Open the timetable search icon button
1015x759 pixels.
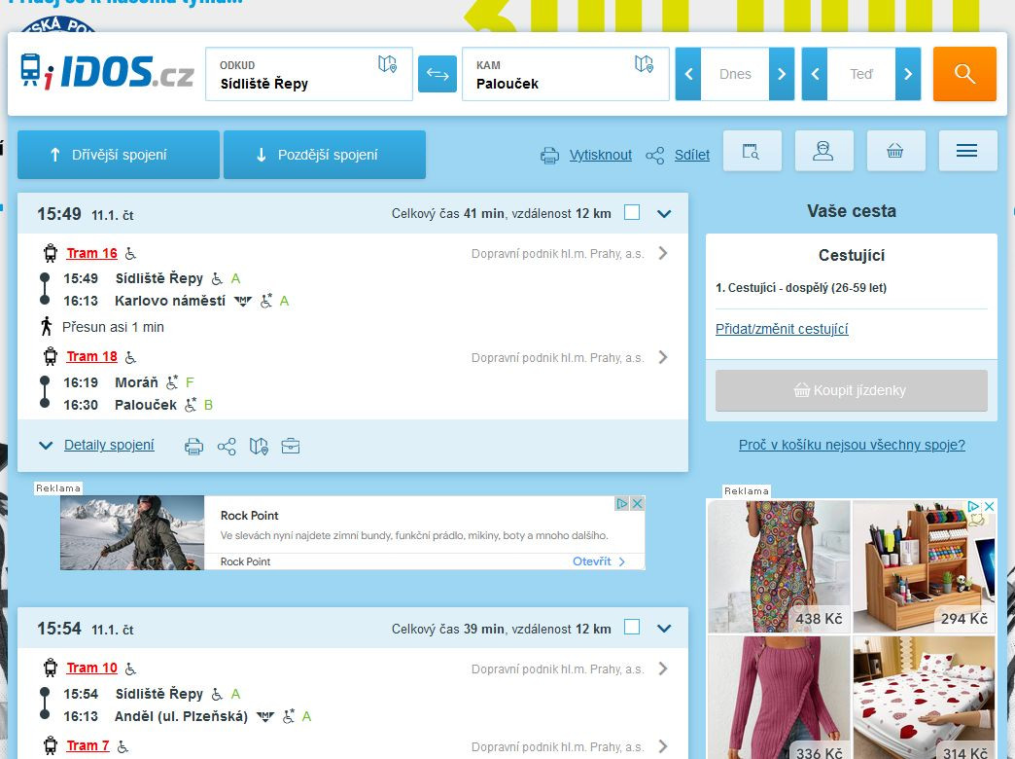click(751, 152)
